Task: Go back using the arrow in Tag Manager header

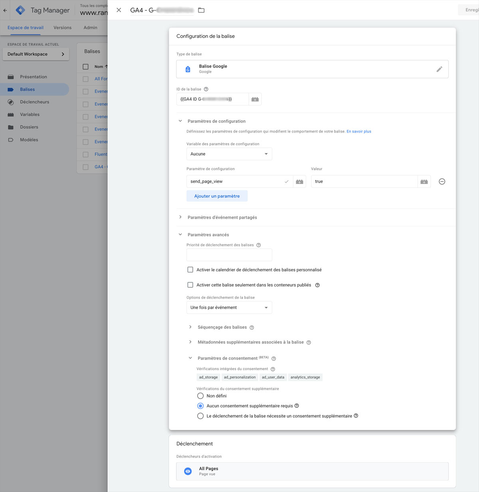Action: 5,10
